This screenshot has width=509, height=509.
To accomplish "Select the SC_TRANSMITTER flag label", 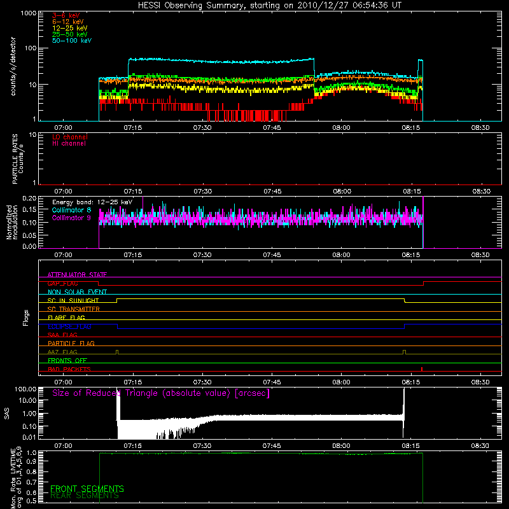I will point(73,309).
